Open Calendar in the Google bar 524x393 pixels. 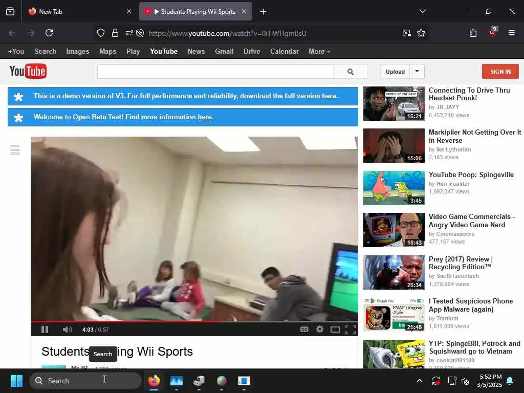(285, 52)
